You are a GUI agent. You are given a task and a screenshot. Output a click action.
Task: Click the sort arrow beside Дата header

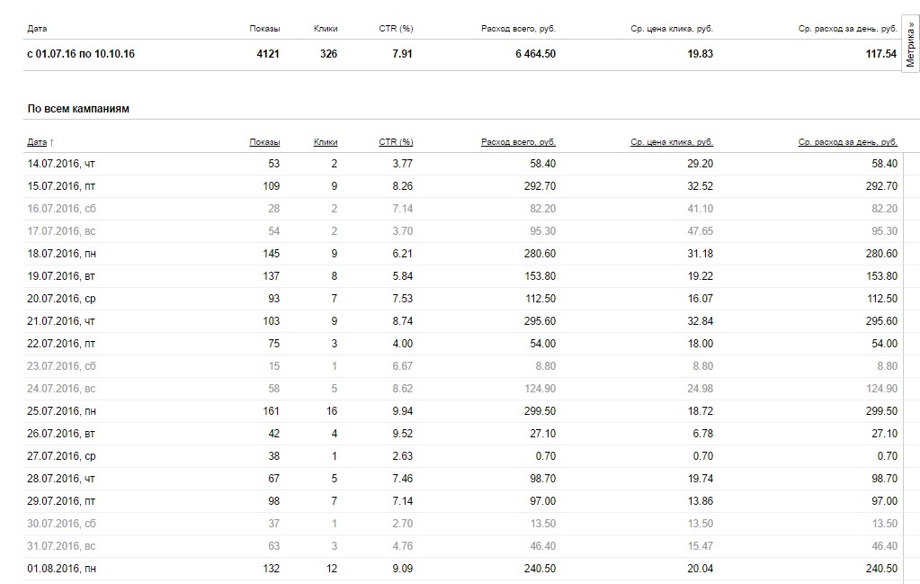(x=51, y=142)
